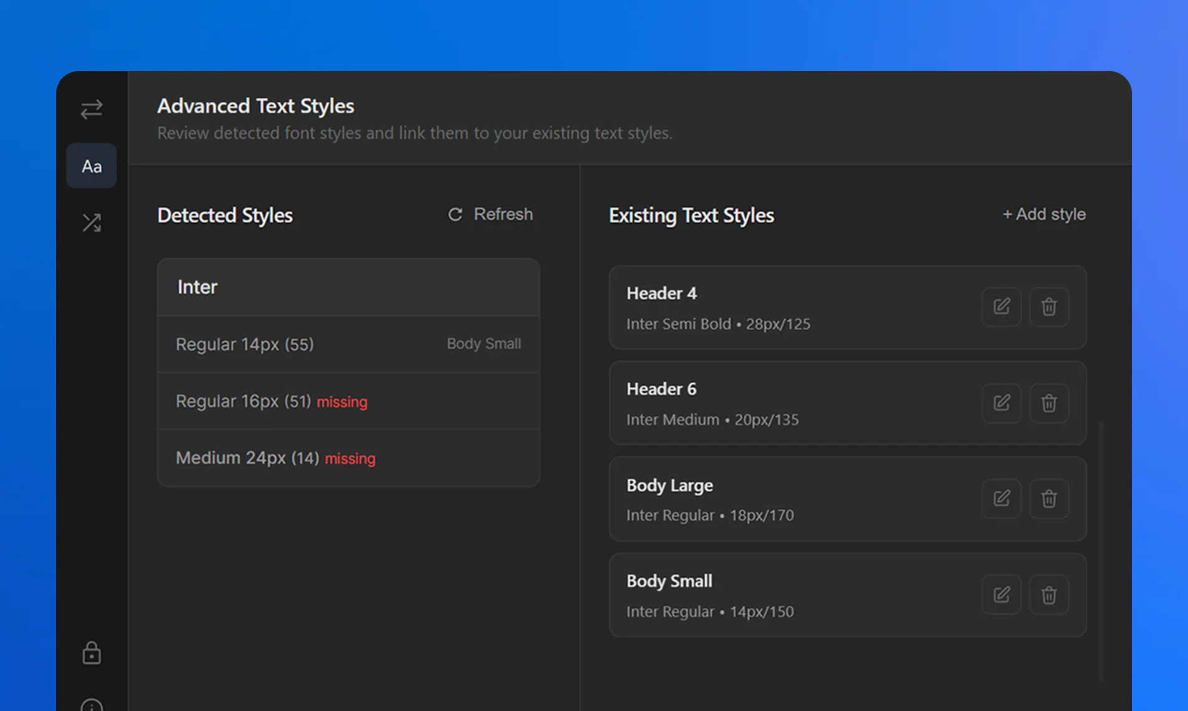Click the Inter font group header
This screenshot has height=711, width=1188.
click(x=349, y=287)
